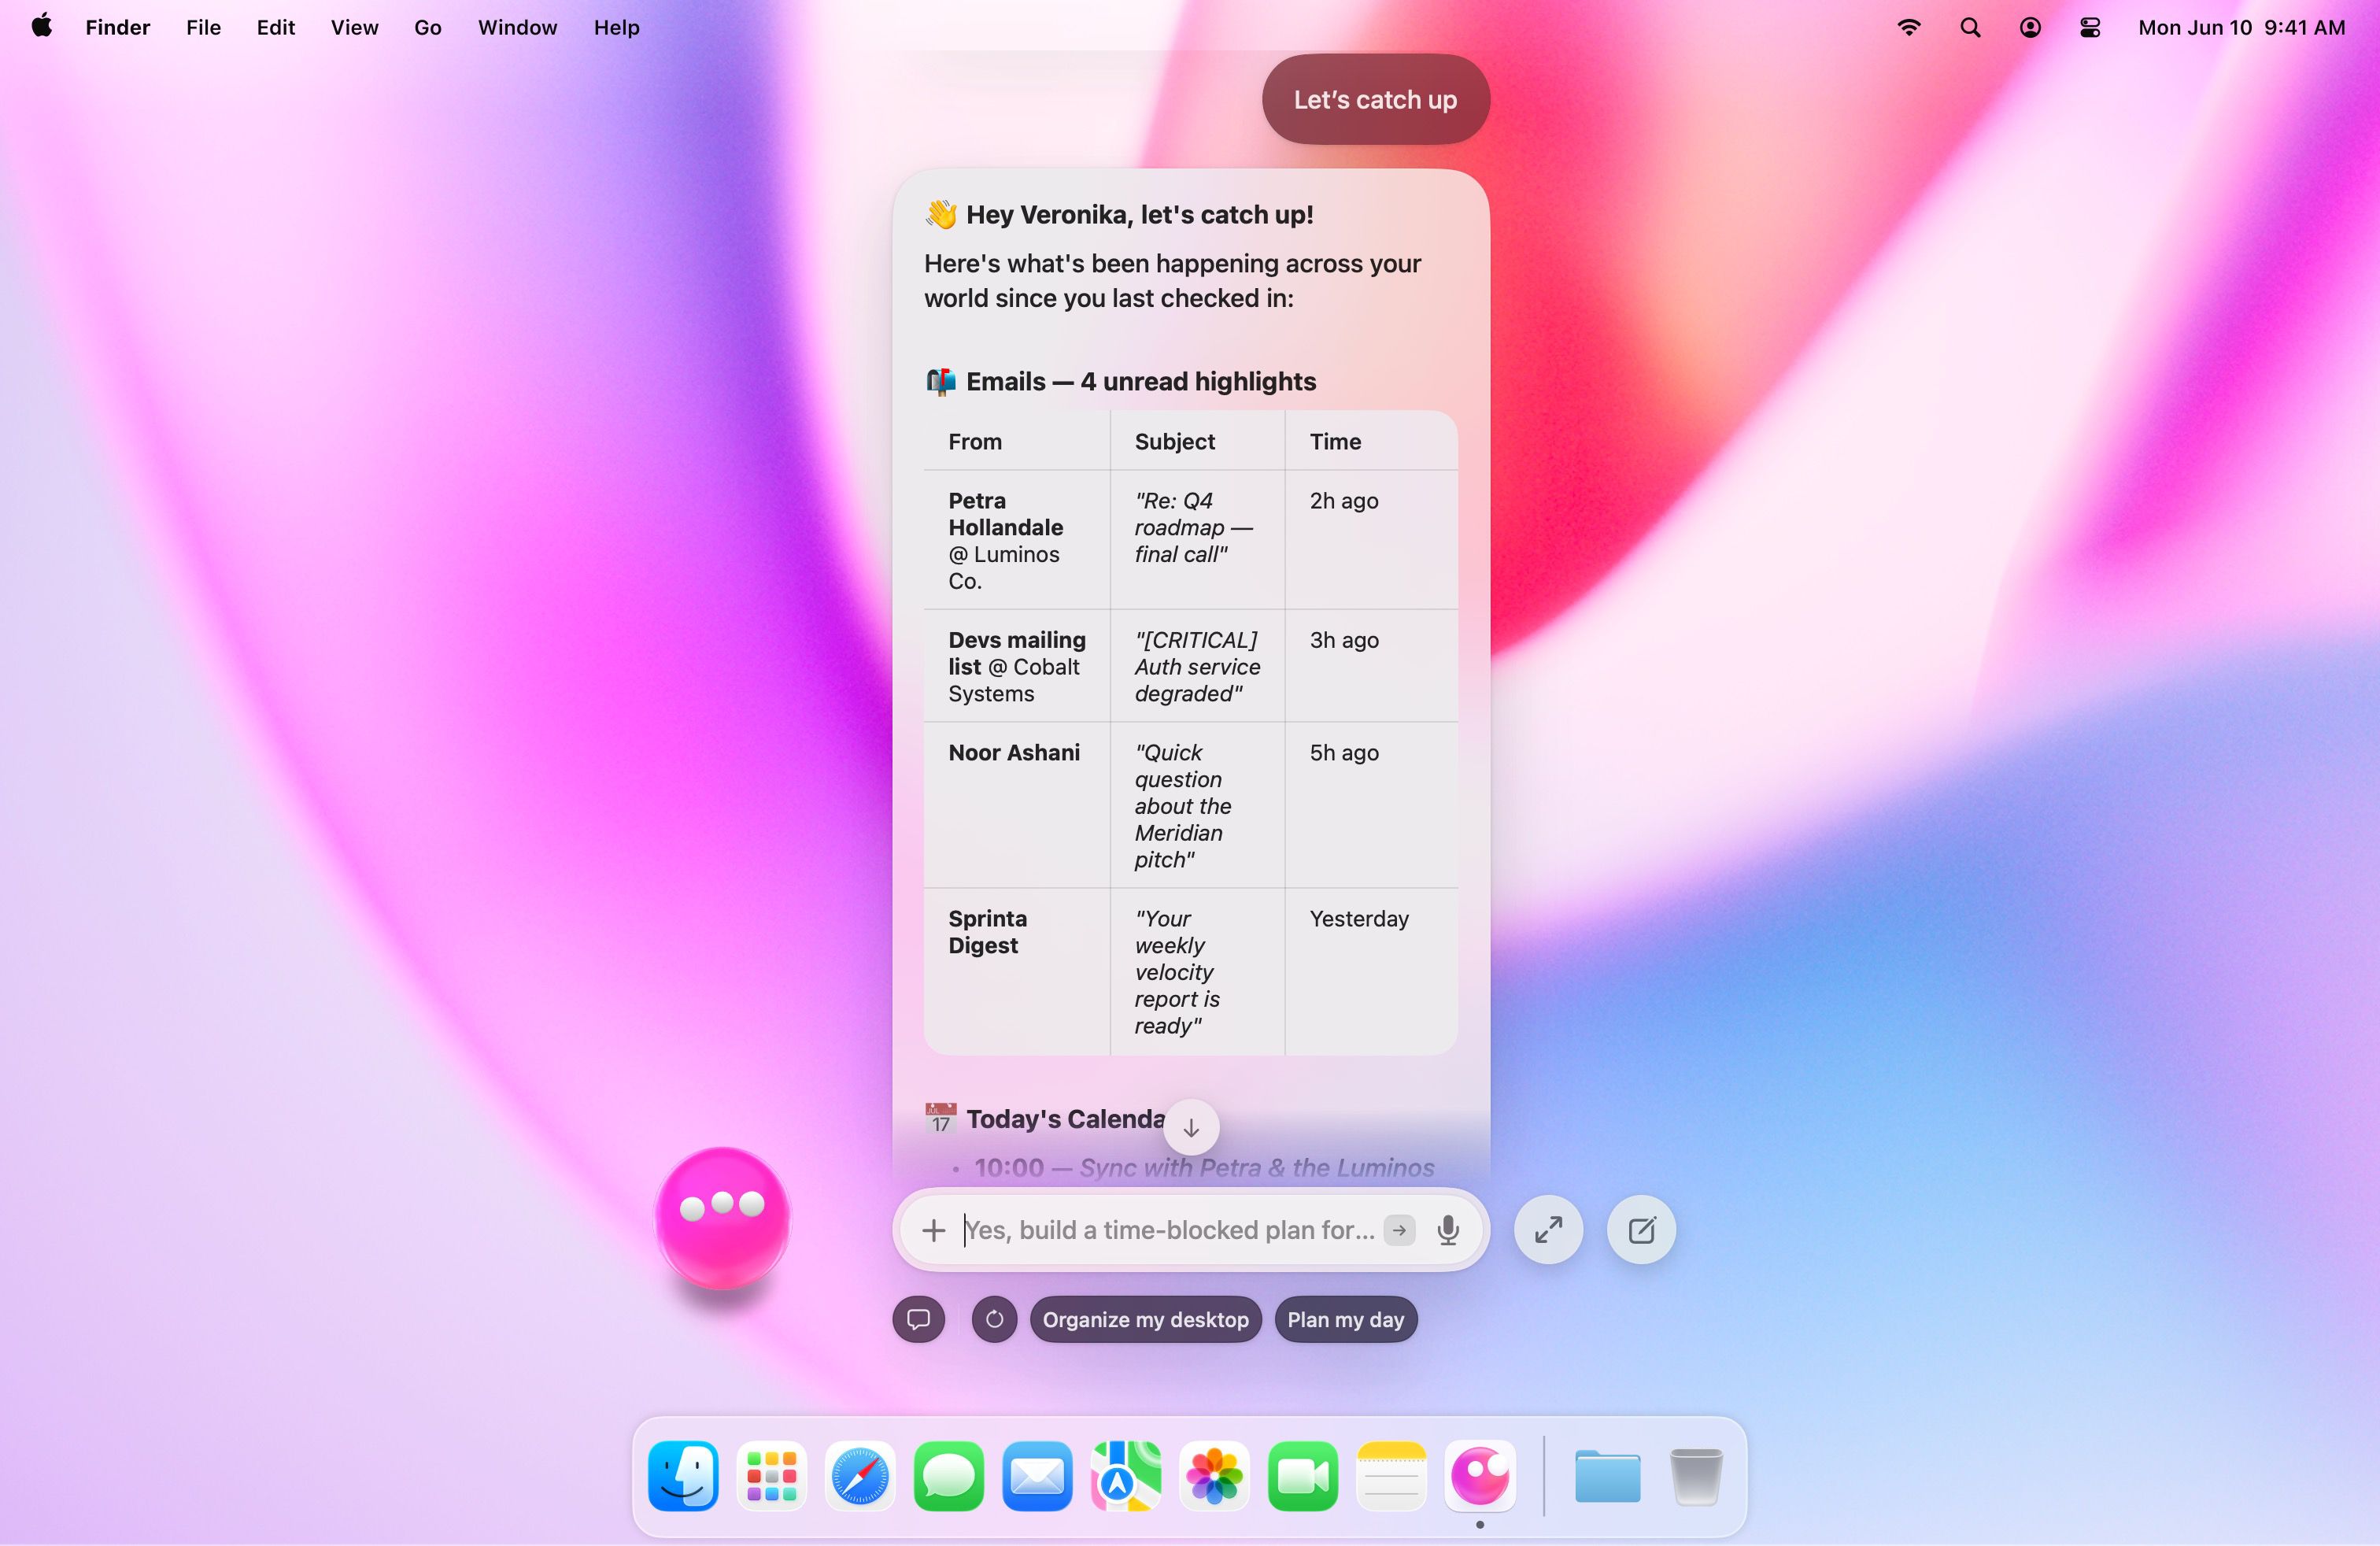The image size is (2380, 1546).
Task: Open Finder from the dock
Action: (683, 1476)
